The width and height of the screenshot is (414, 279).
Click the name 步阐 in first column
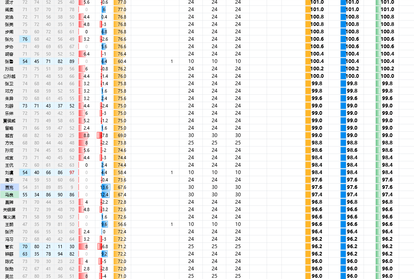(9, 32)
